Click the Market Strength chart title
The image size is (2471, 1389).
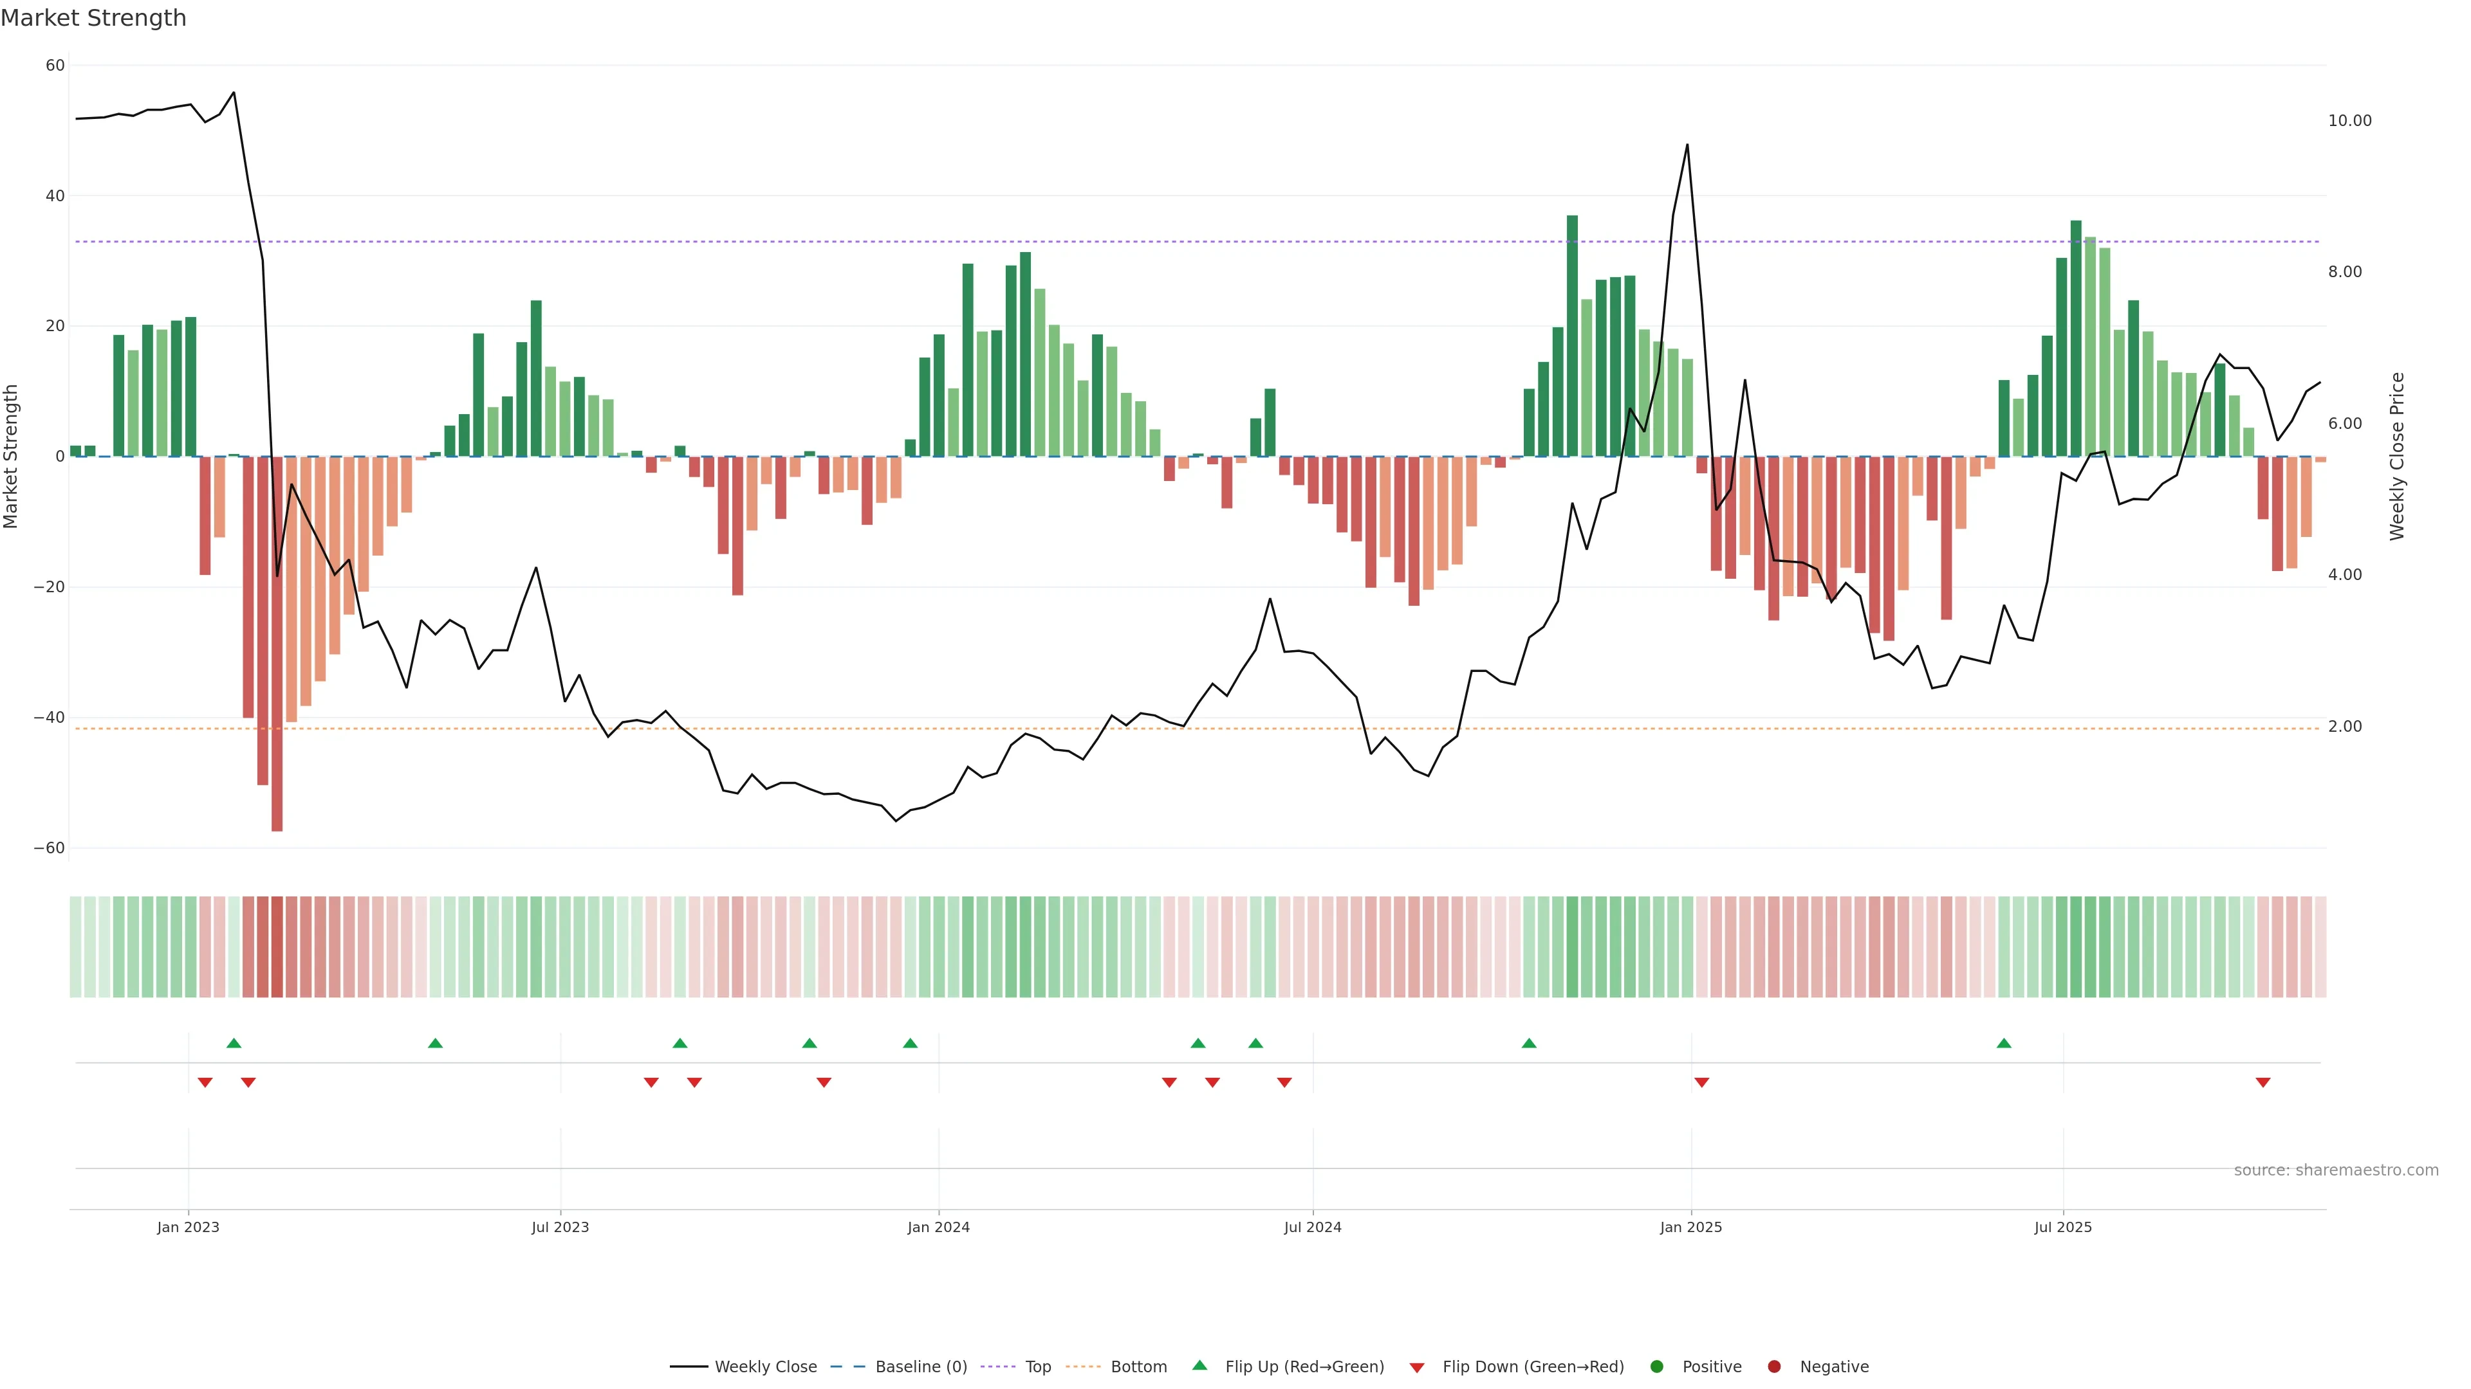coord(93,18)
